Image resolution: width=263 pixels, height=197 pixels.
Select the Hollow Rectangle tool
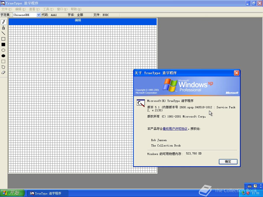pyautogui.click(x=4, y=39)
